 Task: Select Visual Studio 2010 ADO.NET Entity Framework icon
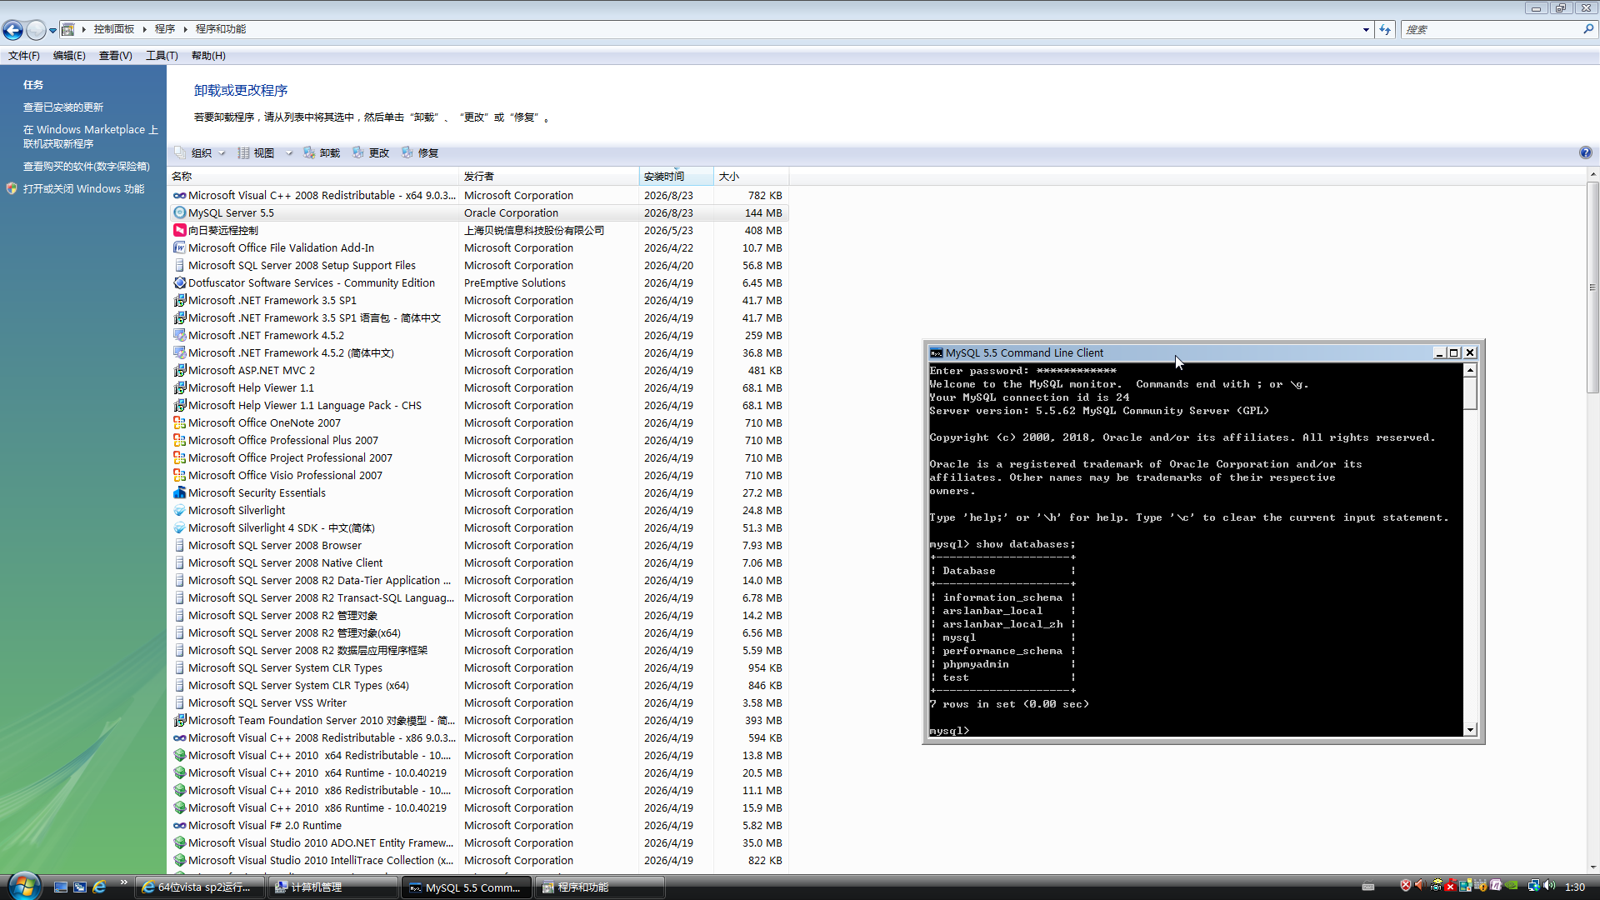coord(179,843)
